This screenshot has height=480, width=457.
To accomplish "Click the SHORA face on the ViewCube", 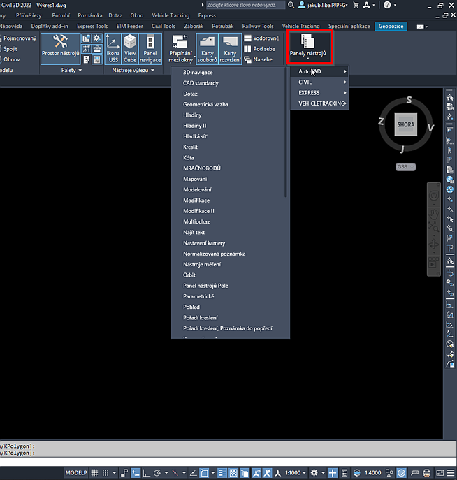I will (x=405, y=125).
